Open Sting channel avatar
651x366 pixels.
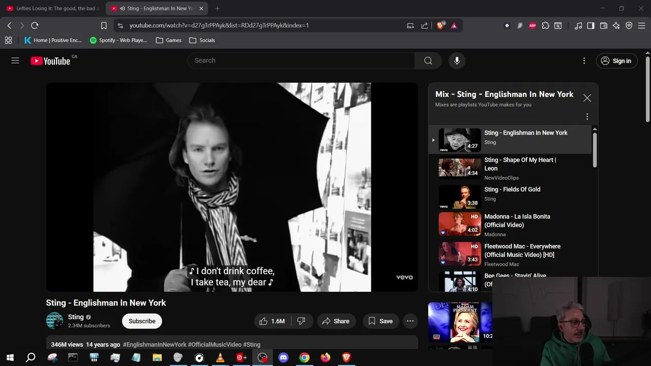click(54, 321)
